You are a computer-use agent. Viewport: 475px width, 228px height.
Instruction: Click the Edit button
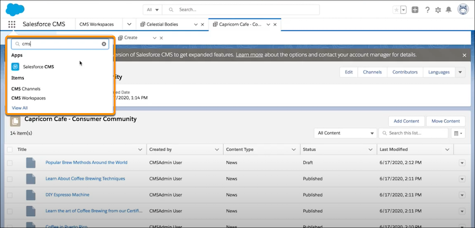point(349,72)
